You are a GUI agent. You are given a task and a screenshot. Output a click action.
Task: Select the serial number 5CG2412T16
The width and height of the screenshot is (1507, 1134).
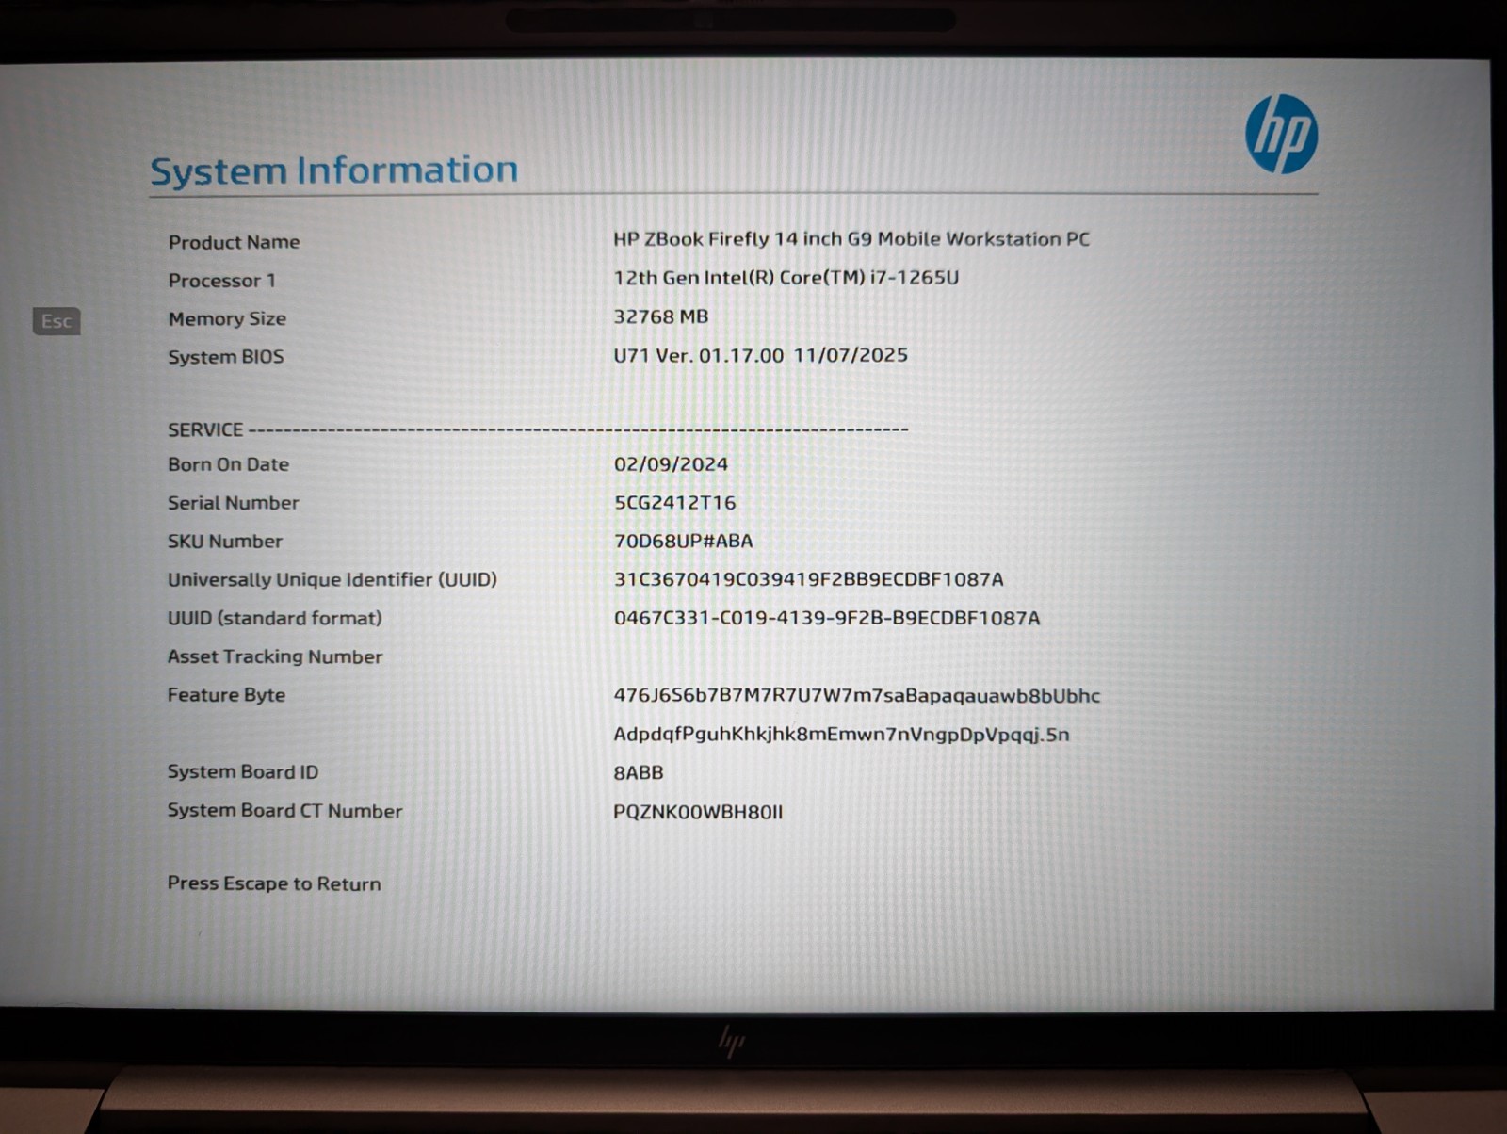point(675,503)
